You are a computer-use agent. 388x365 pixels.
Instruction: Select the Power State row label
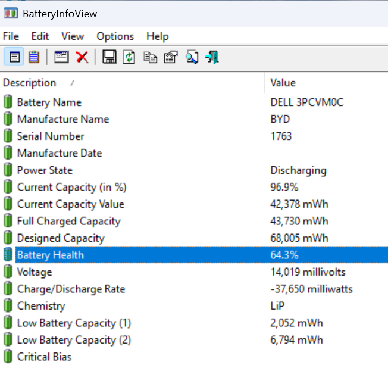(45, 170)
